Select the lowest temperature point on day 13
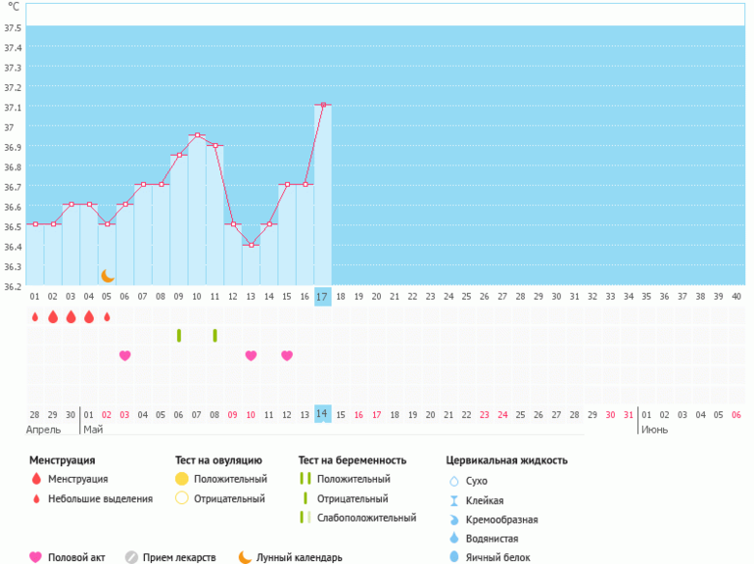 coord(251,245)
